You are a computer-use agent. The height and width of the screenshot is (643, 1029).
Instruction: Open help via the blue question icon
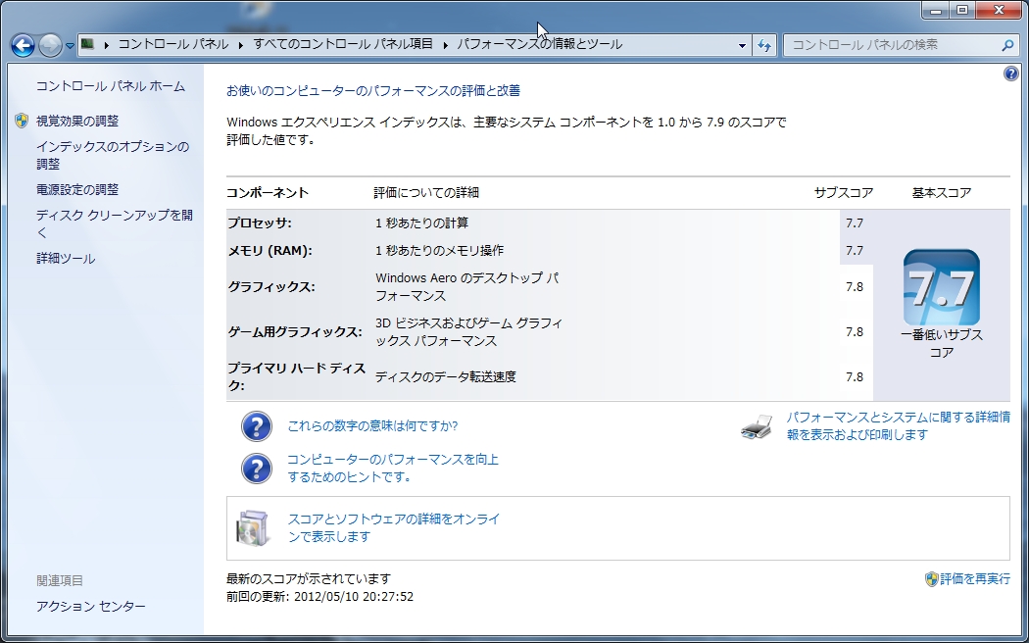click(1011, 74)
